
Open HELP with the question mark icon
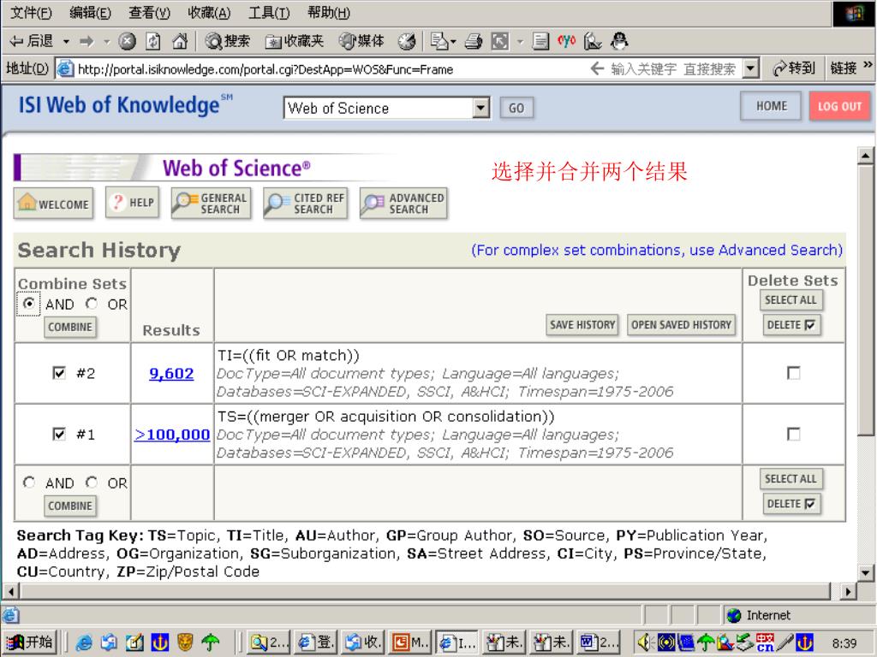(133, 202)
